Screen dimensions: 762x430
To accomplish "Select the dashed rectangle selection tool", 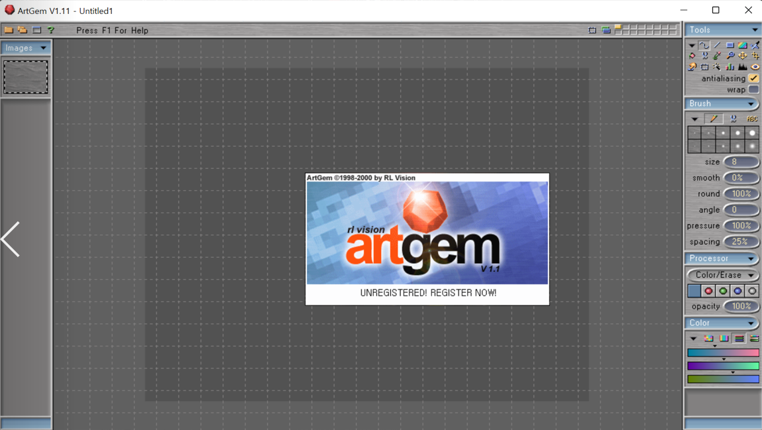I will click(x=704, y=67).
